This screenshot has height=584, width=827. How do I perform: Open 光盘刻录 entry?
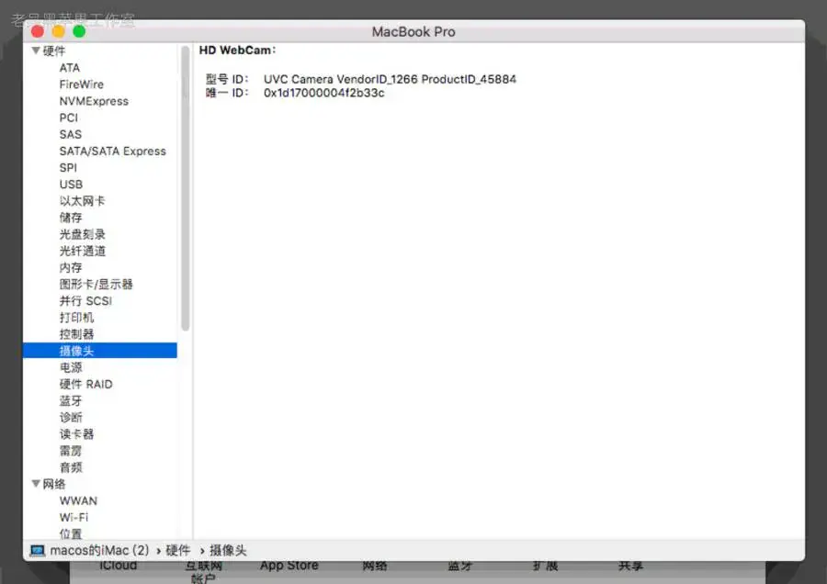click(x=83, y=234)
